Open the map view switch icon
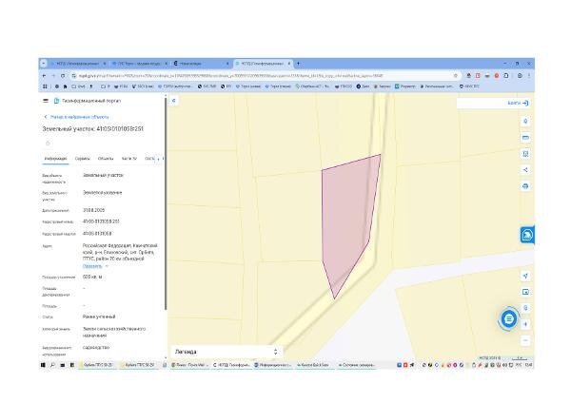This screenshot has height=403, width=571. 525,292
